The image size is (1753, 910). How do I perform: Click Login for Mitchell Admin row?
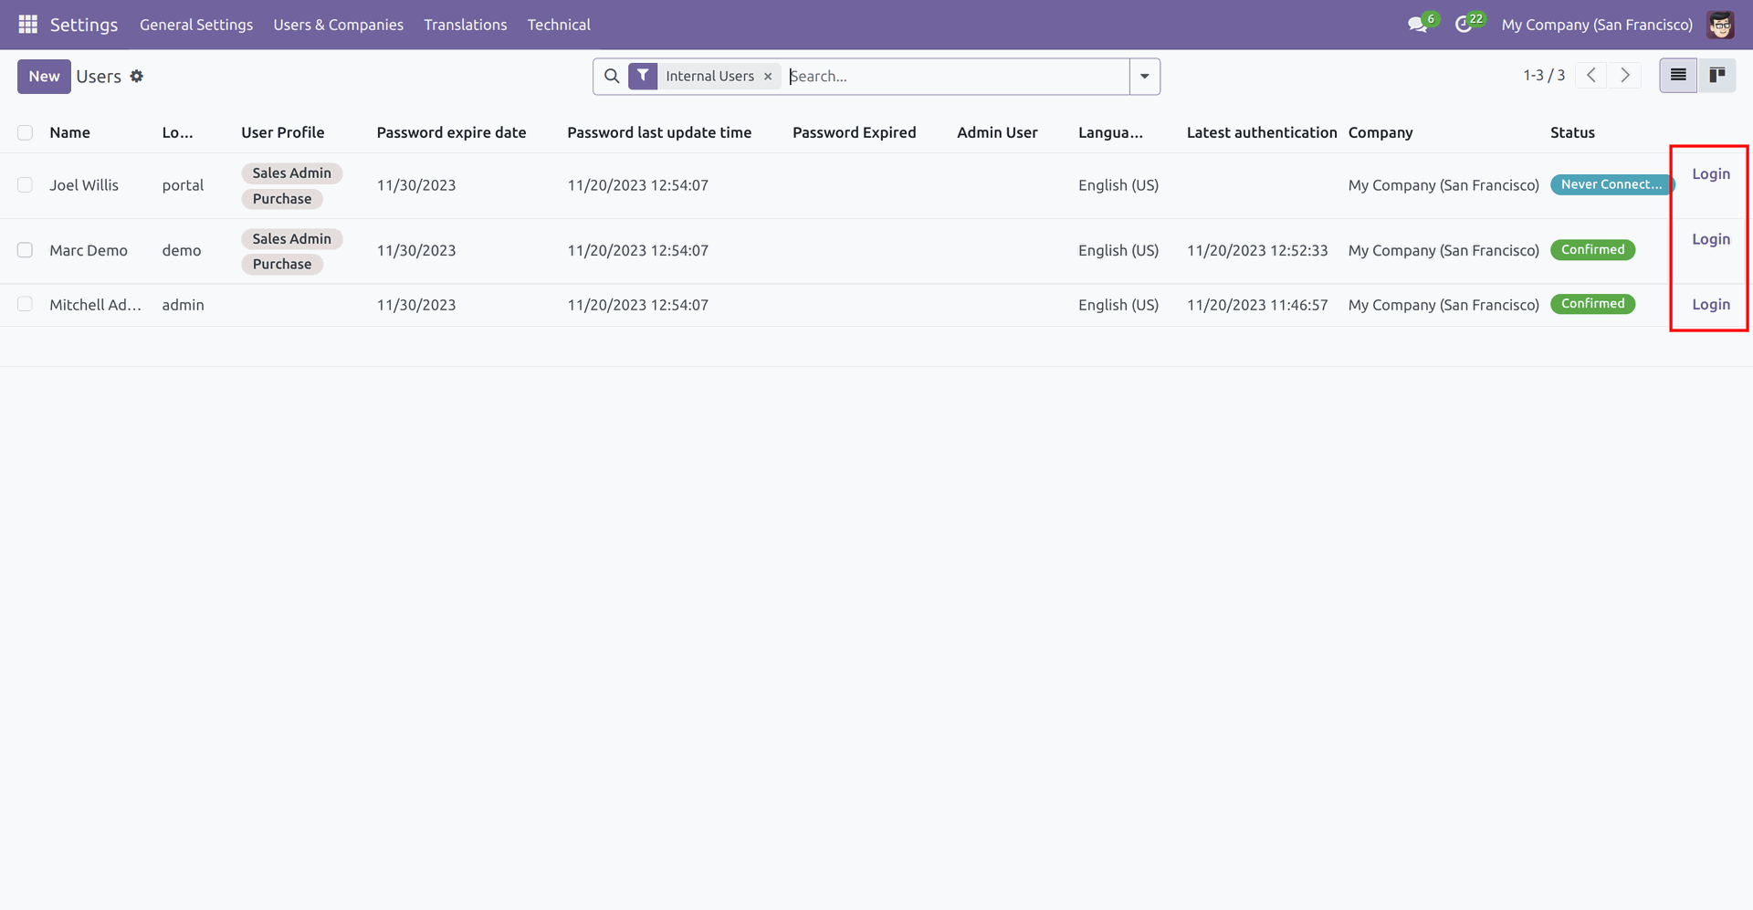point(1710,305)
